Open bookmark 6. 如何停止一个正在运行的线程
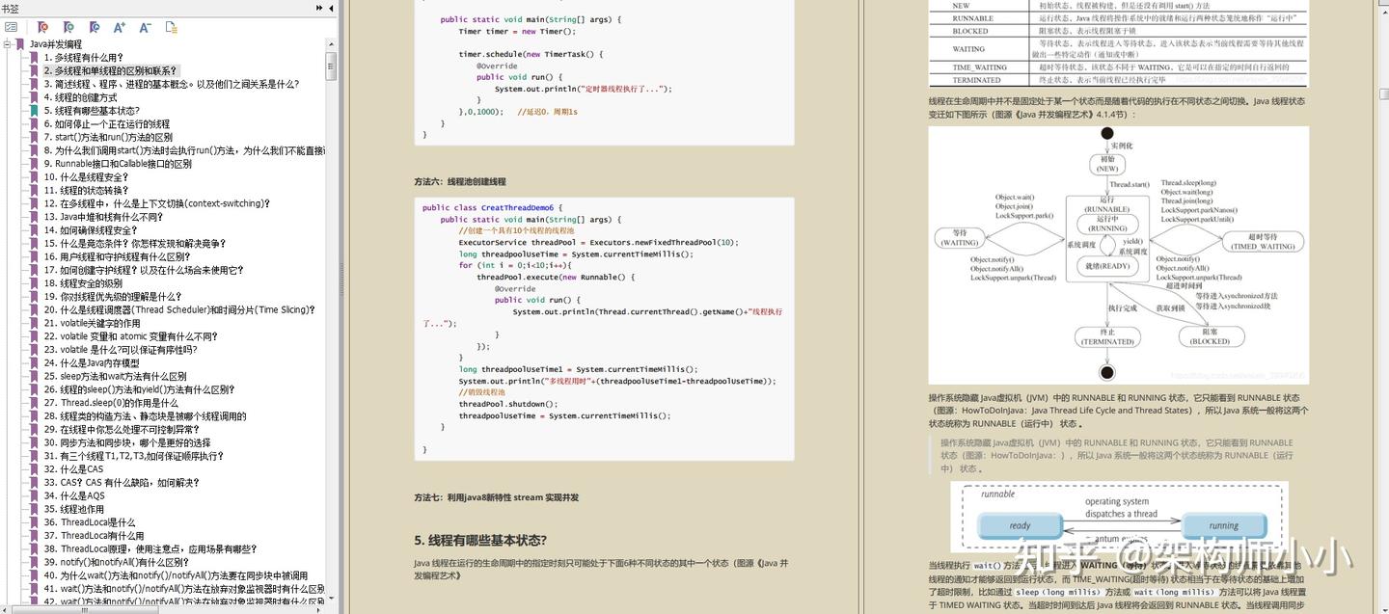Screen dimensions: 1389x614 tap(106, 124)
